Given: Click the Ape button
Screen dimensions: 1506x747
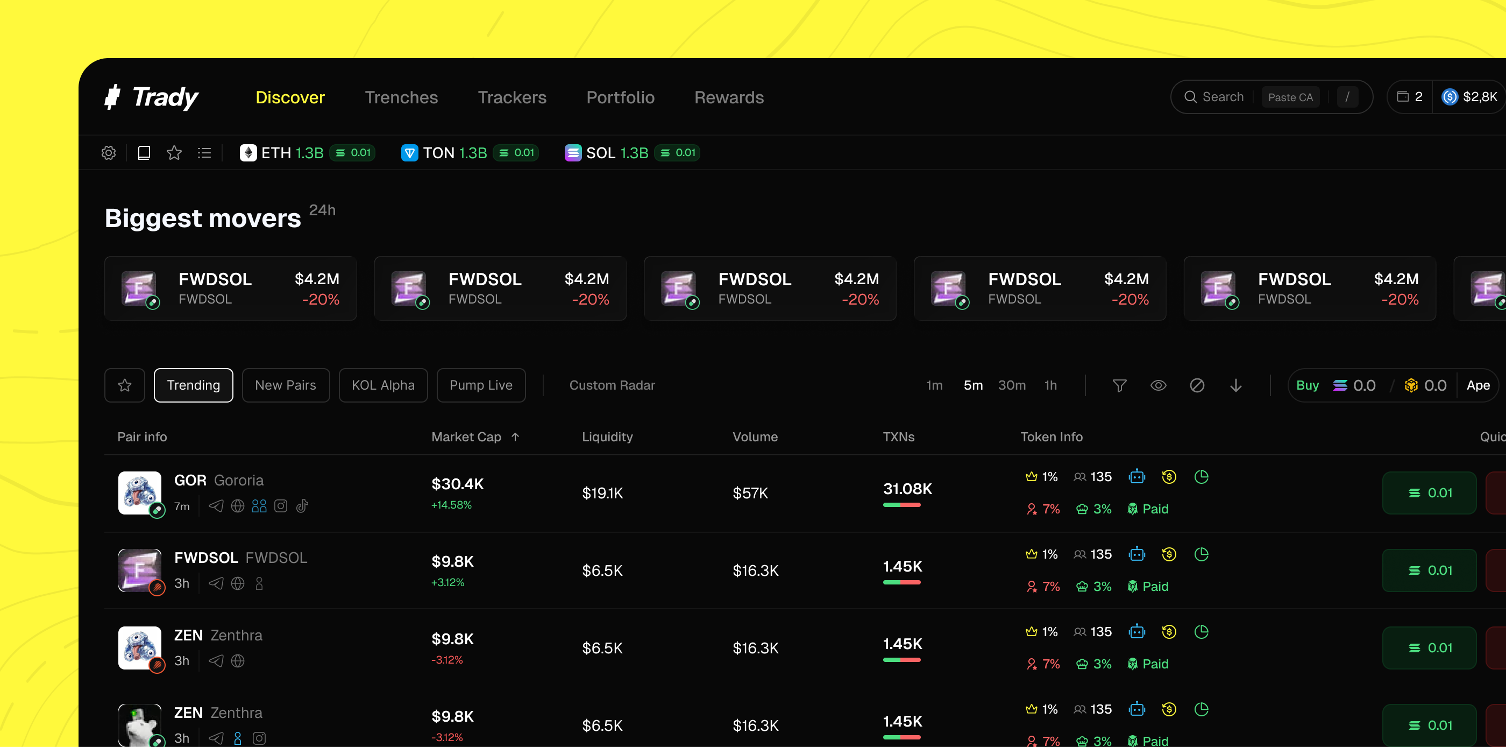Looking at the screenshot, I should [1478, 385].
